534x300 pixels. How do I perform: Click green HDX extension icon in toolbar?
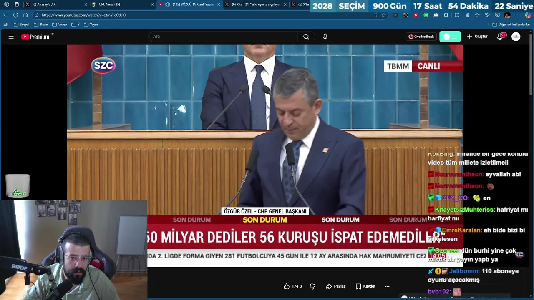426,15
